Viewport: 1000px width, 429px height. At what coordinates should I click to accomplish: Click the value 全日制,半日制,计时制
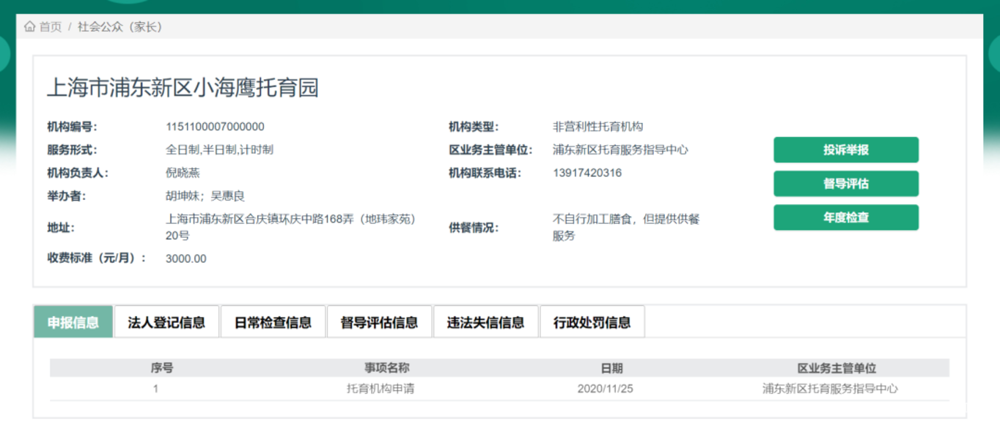219,149
